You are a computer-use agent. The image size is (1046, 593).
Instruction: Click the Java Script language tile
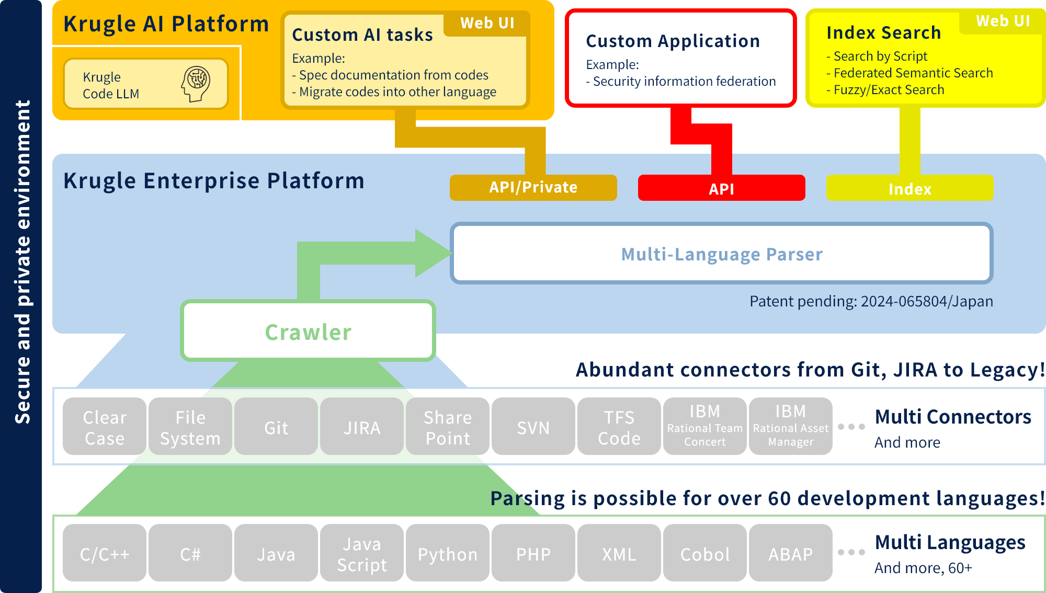tap(362, 553)
